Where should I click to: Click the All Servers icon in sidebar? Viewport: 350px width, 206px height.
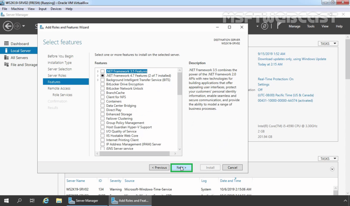pos(6,58)
